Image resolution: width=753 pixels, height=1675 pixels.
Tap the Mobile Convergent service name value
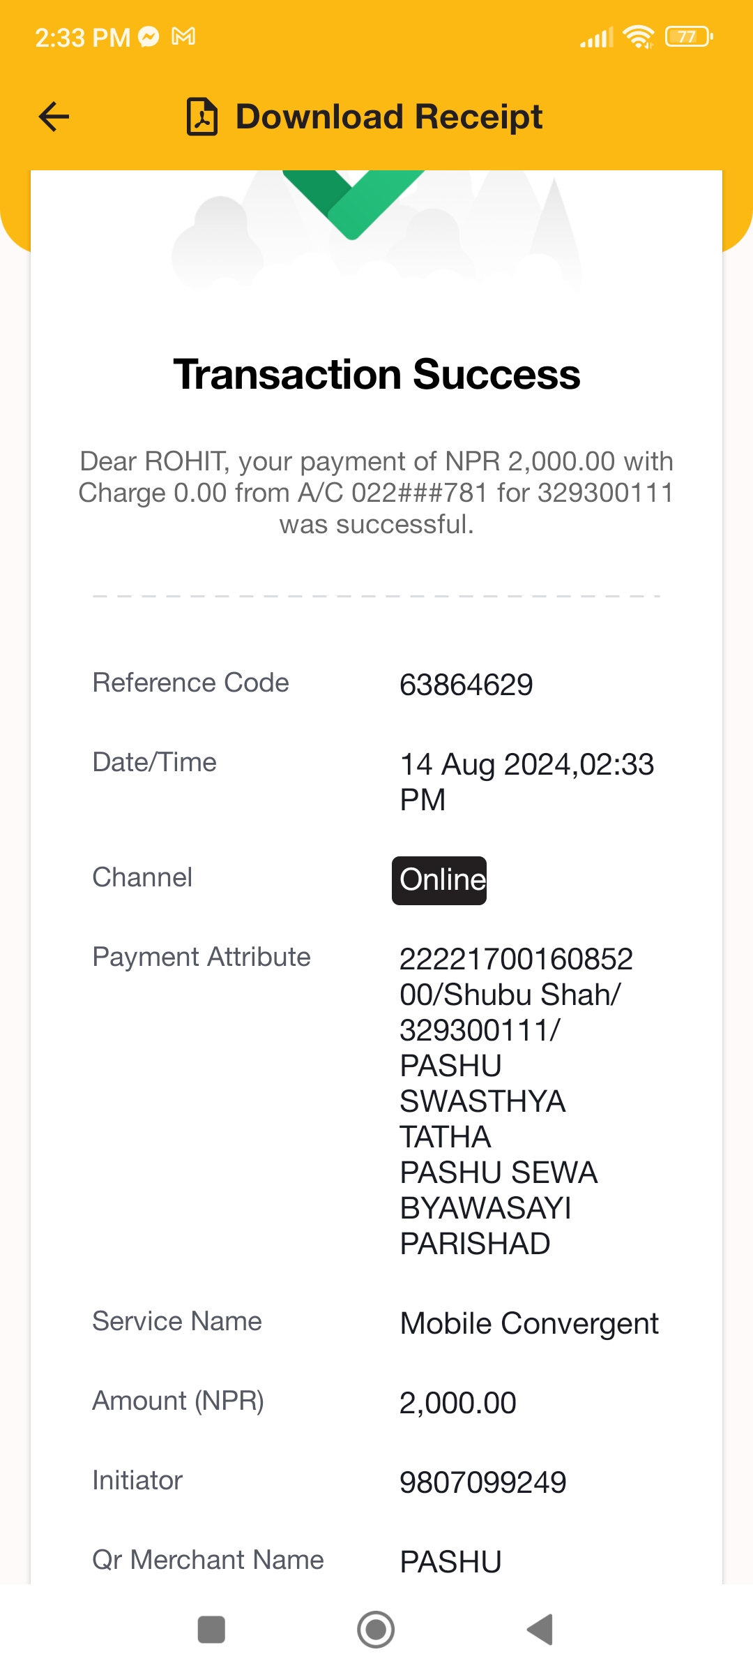[529, 1323]
